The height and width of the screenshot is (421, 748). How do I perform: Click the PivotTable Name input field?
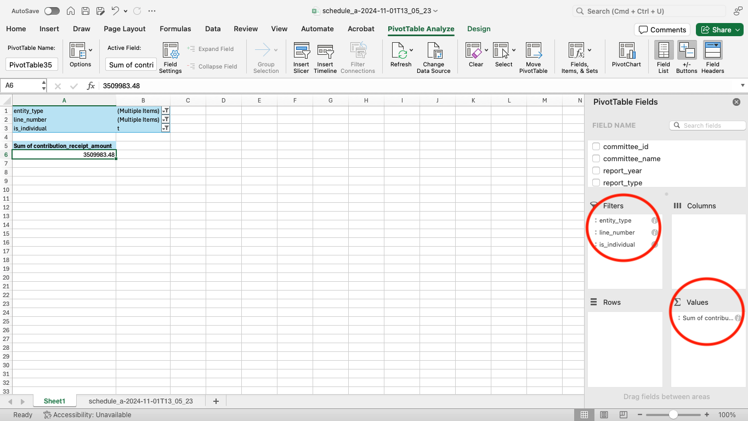(x=31, y=65)
